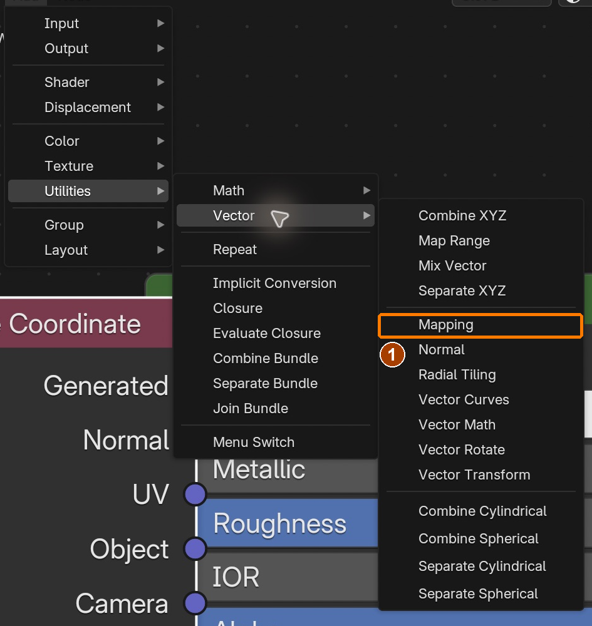592x626 pixels.
Task: Select the Utilities menu entry
Action: (x=88, y=191)
